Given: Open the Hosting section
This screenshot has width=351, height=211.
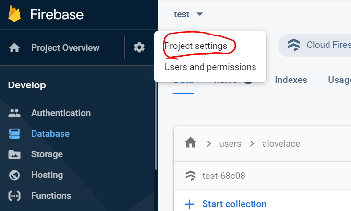Looking at the screenshot, I should pos(47,175).
